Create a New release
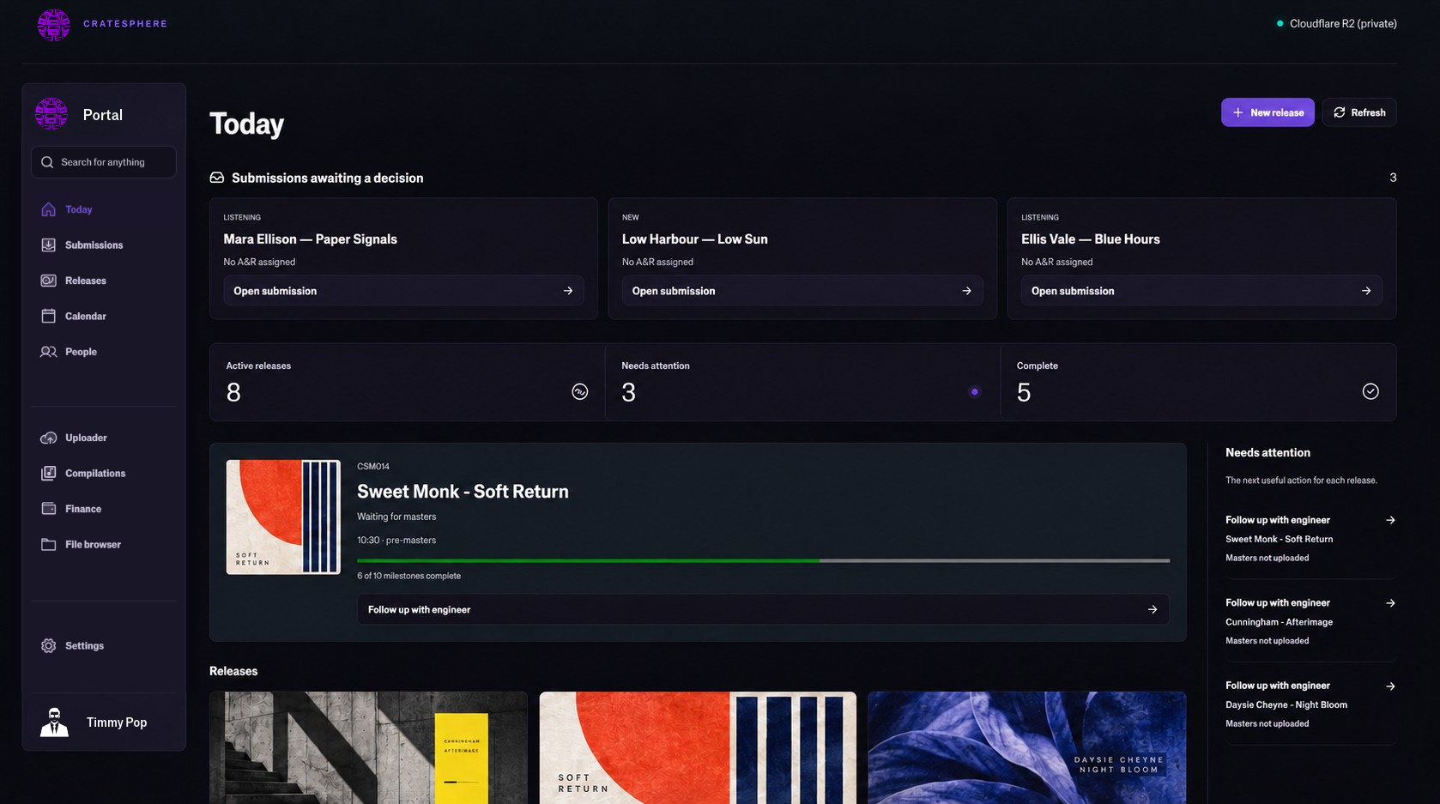This screenshot has height=804, width=1440. pos(1268,112)
